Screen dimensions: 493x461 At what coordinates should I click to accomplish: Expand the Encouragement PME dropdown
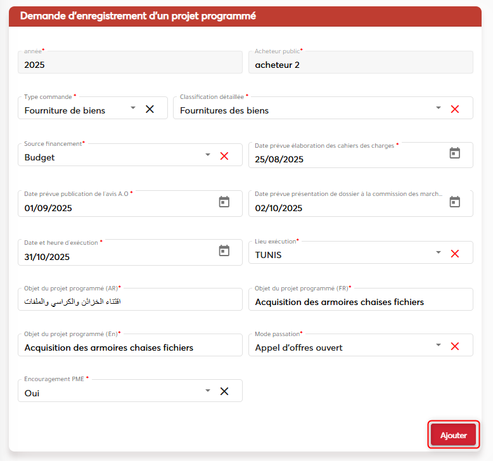coord(208,391)
